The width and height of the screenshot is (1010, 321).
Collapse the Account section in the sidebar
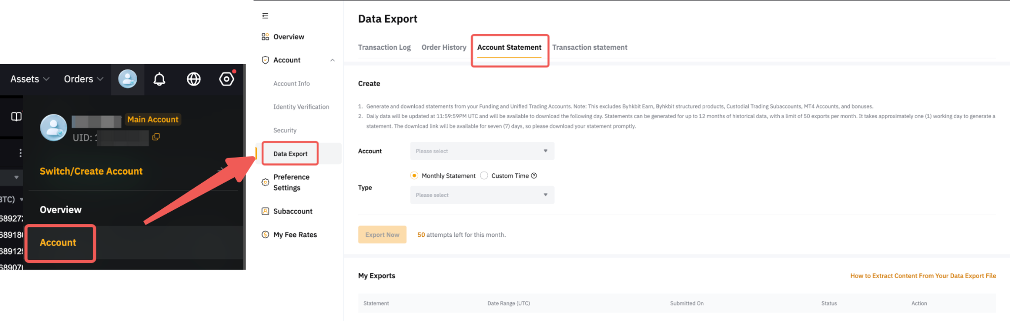point(332,60)
